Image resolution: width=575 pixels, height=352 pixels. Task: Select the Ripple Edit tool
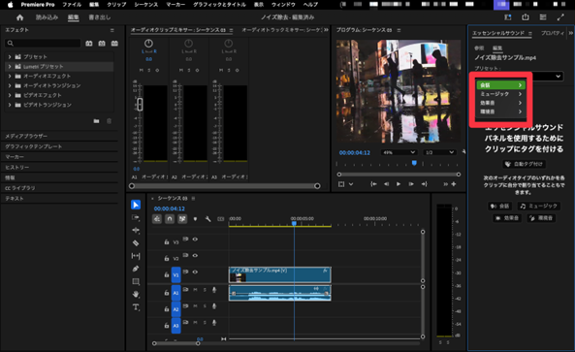(136, 230)
